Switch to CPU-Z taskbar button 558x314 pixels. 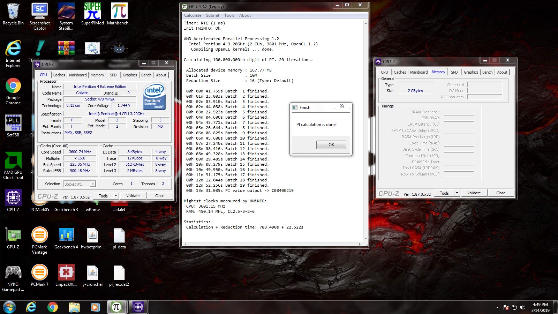(138, 307)
